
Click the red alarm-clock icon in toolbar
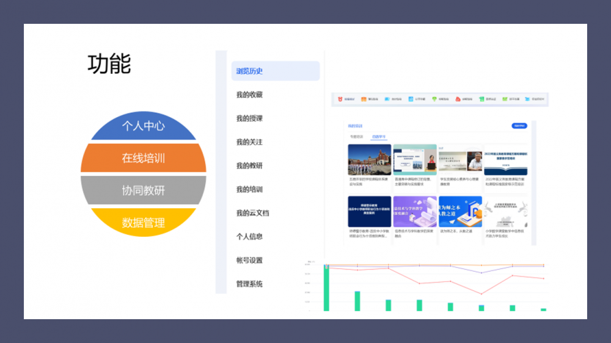[340, 99]
